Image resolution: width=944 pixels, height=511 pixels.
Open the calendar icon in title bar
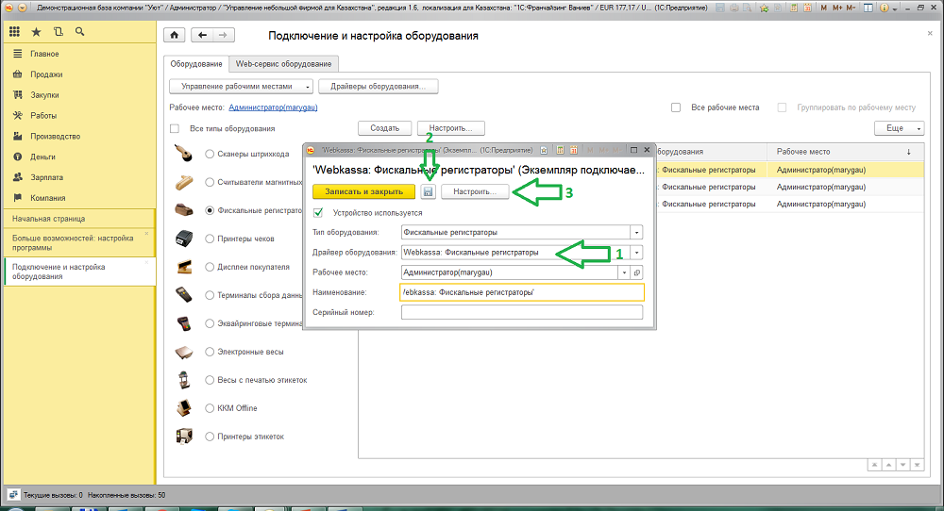807,8
